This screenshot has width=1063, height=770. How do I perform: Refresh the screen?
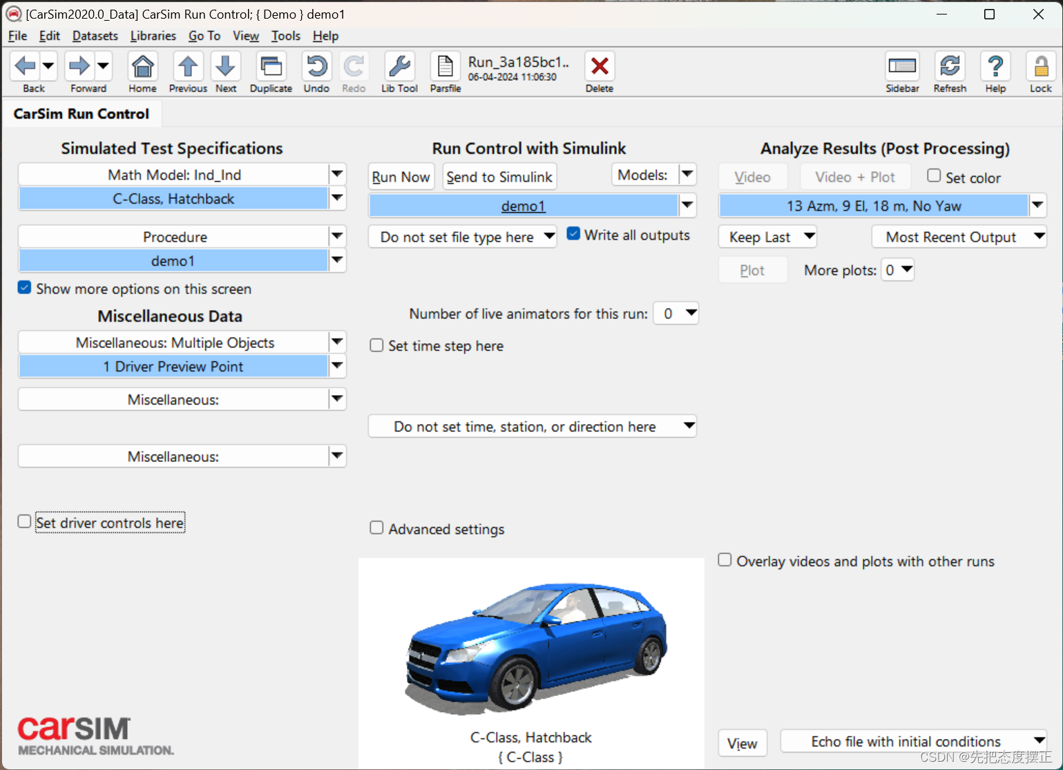tap(950, 66)
